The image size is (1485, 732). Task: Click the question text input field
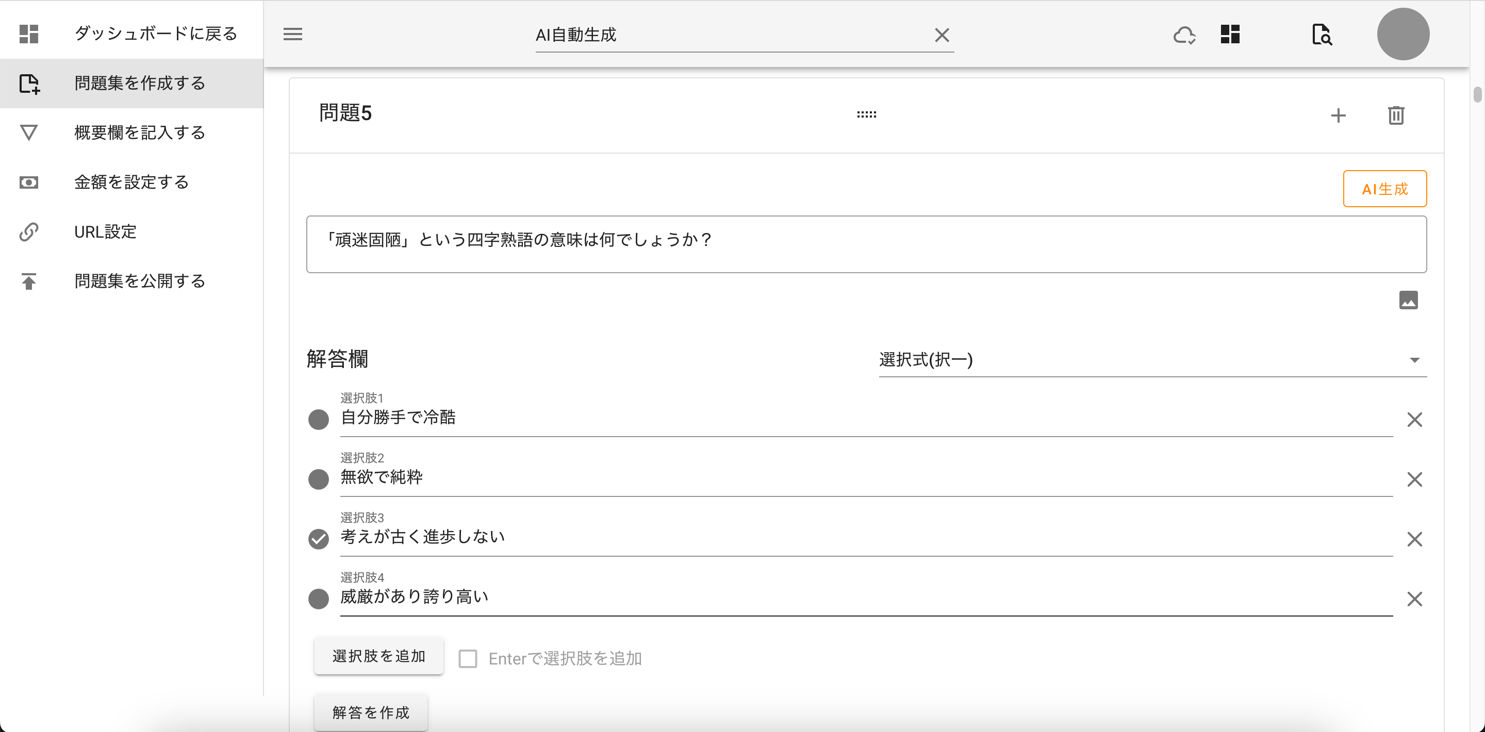pos(866,244)
